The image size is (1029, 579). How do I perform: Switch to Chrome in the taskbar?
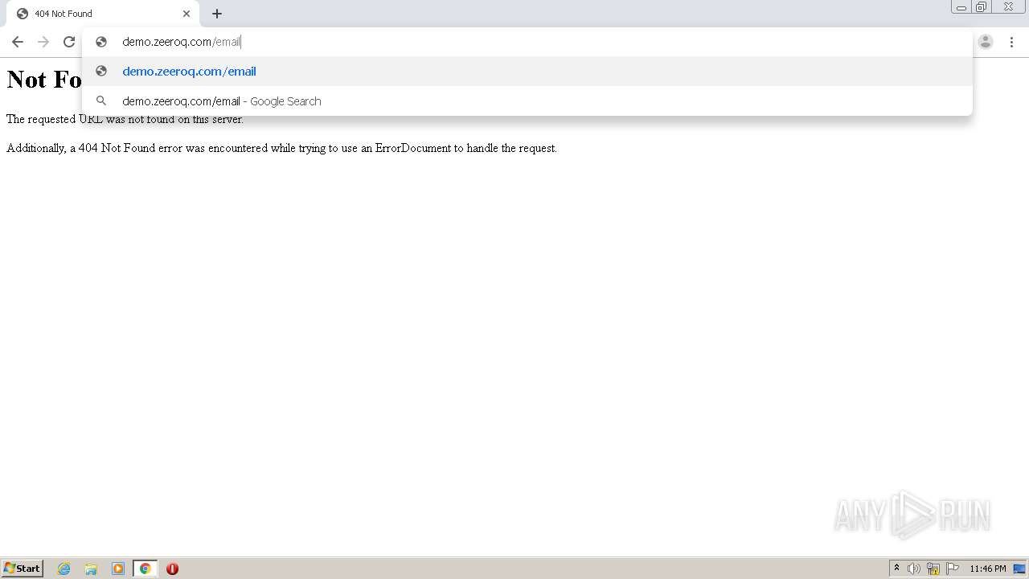(145, 569)
